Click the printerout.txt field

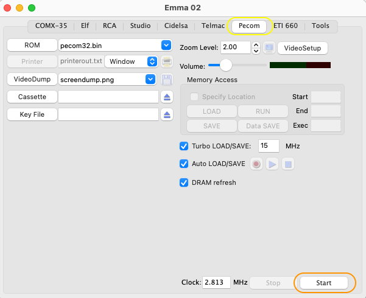pyautogui.click(x=81, y=61)
